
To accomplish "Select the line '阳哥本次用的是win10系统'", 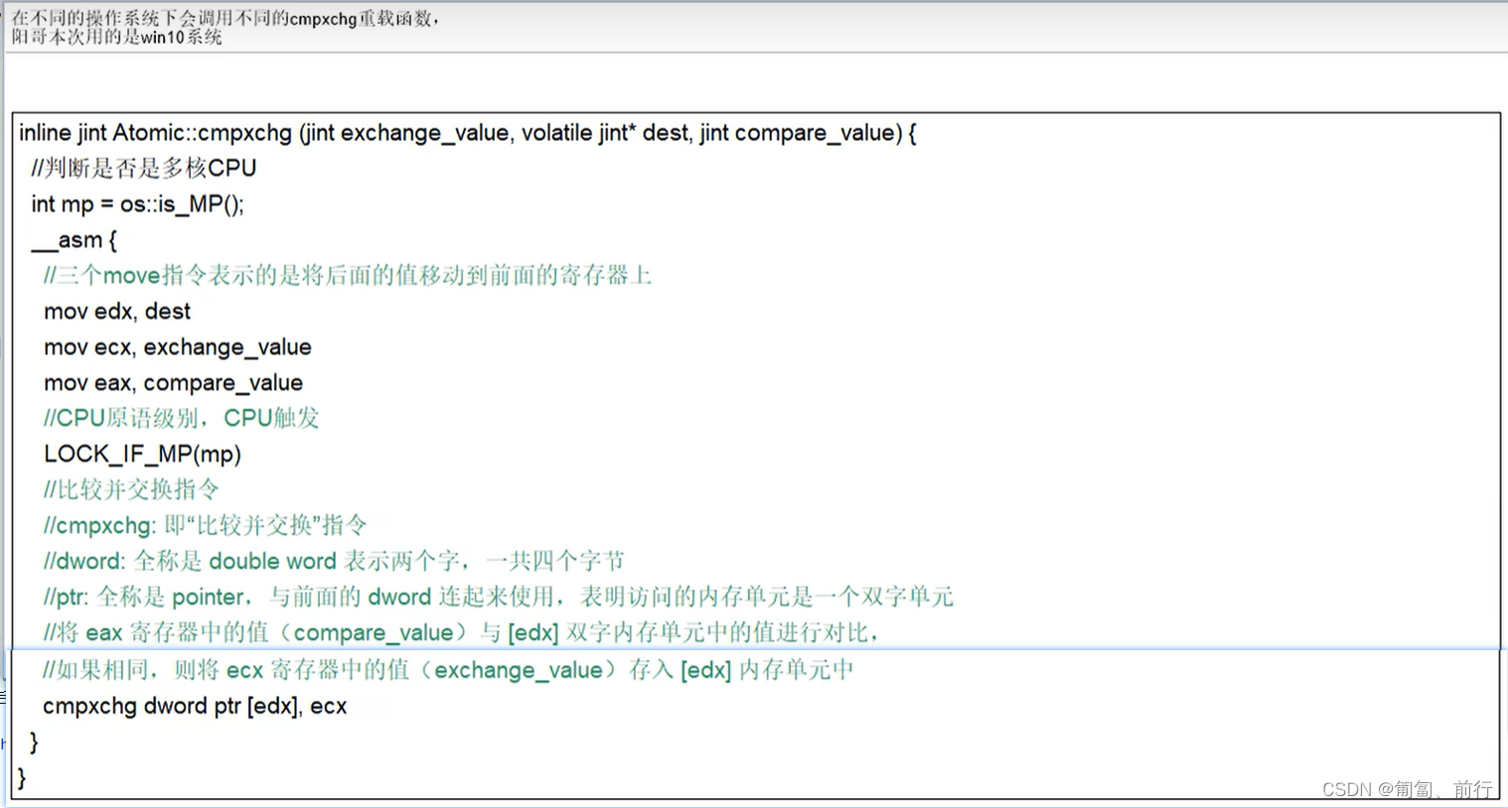I will point(116,37).
